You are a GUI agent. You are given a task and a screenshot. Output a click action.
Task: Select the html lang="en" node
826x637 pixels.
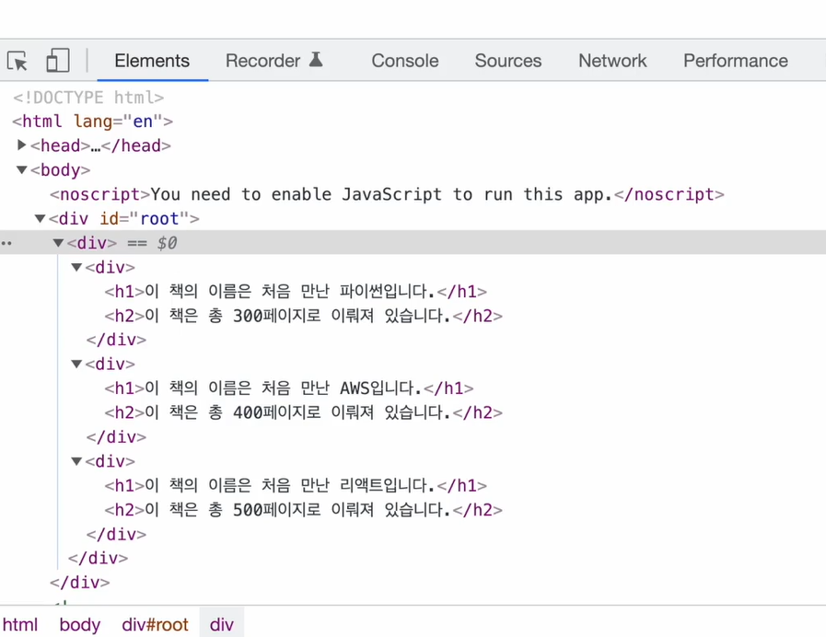(93, 122)
